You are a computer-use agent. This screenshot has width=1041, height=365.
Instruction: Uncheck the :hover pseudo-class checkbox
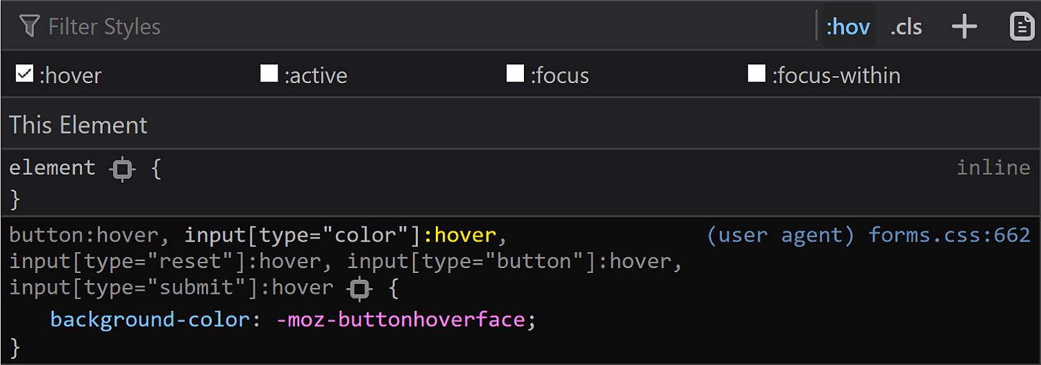point(24,73)
